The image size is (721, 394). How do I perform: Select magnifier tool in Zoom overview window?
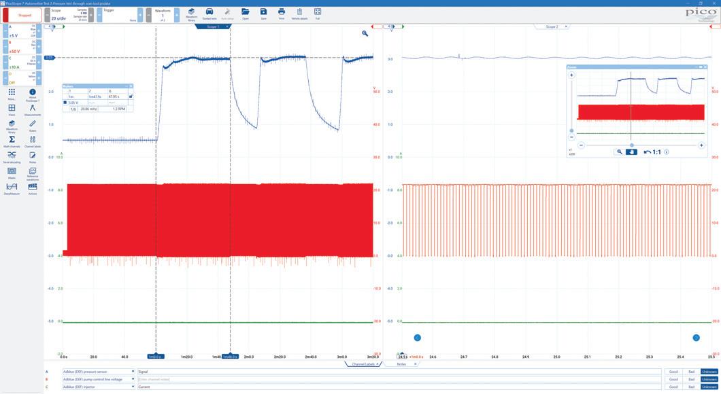[620, 152]
